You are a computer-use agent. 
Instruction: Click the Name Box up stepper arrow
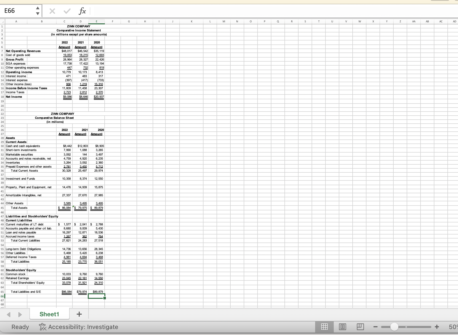pos(38,8)
